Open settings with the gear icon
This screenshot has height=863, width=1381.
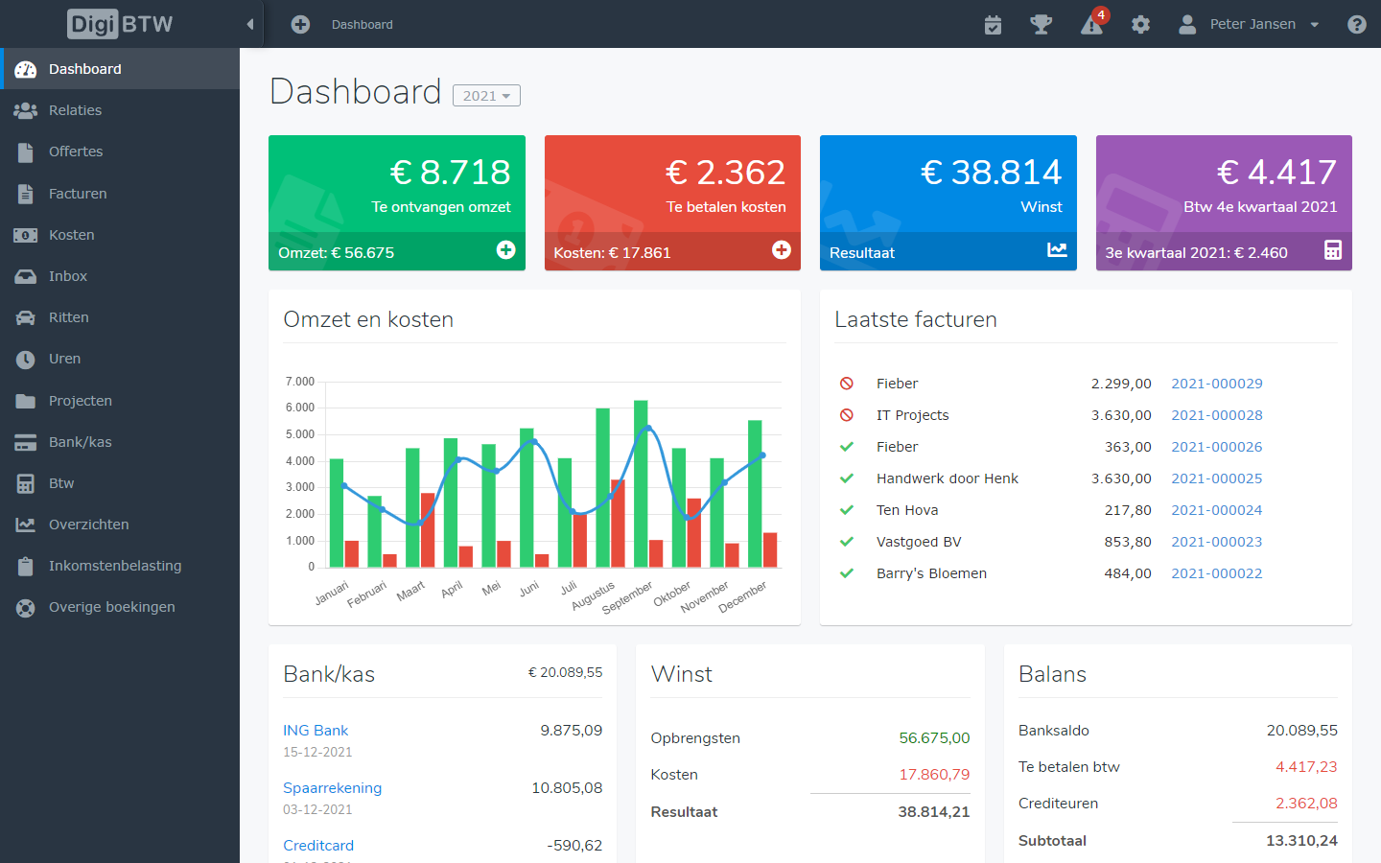pos(1140,24)
